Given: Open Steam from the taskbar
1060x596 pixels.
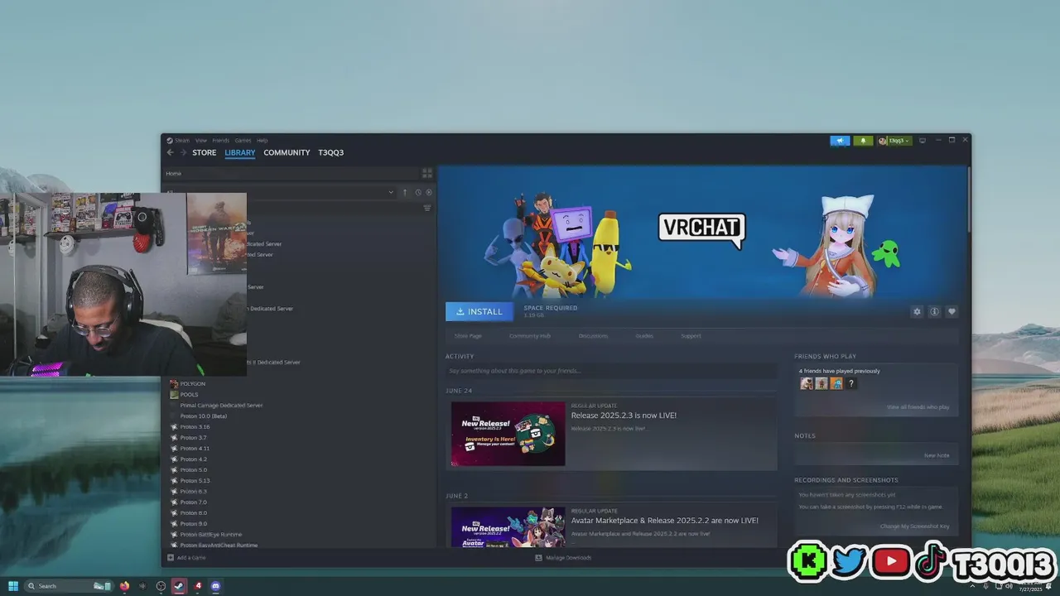Looking at the screenshot, I should click(x=179, y=586).
